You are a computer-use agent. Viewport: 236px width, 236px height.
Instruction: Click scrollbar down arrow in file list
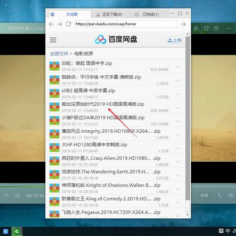(187, 214)
